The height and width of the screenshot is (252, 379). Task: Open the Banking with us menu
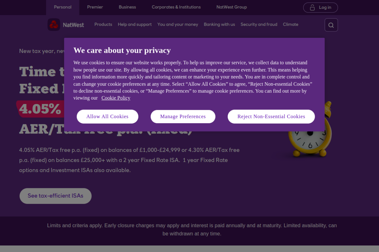tap(219, 25)
